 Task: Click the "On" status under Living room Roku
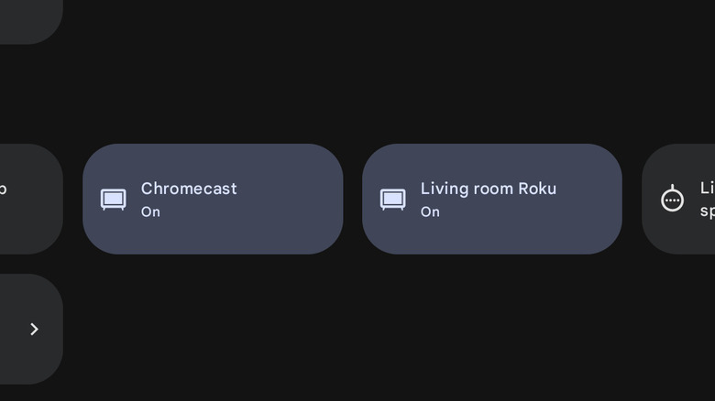point(430,212)
